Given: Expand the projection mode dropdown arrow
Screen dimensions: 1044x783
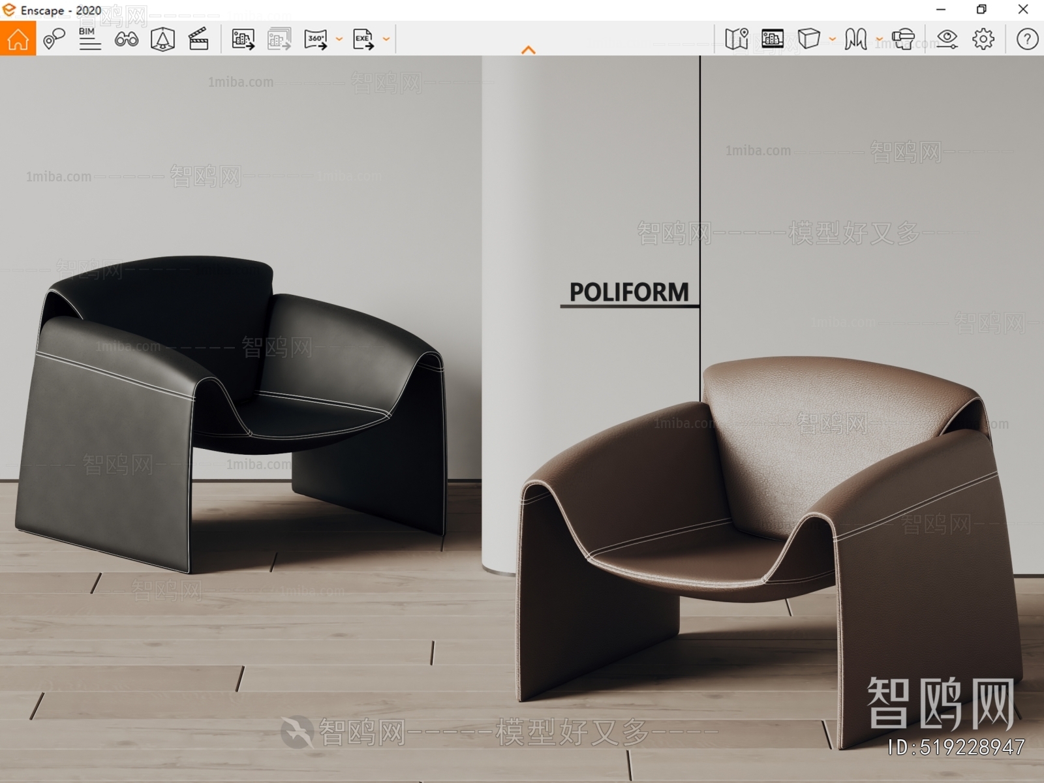Looking at the screenshot, I should (833, 39).
